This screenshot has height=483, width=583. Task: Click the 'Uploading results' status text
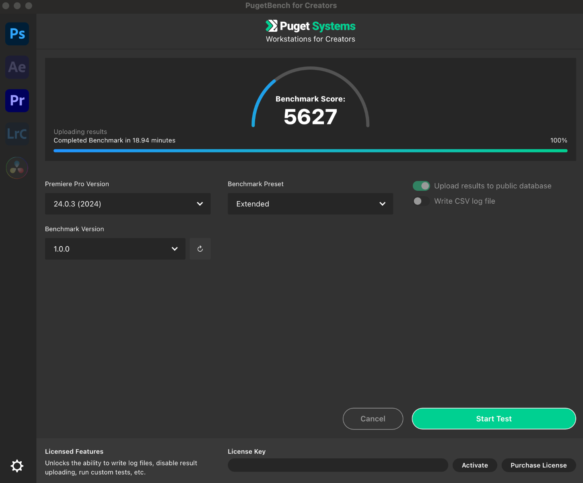tap(80, 132)
